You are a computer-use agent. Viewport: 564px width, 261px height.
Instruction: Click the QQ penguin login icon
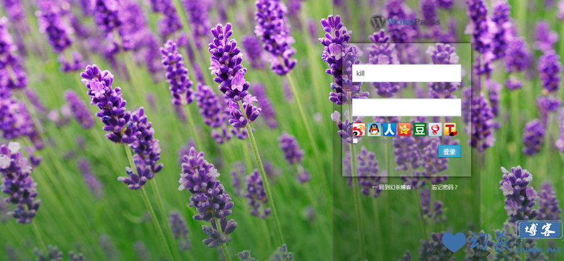(374, 130)
